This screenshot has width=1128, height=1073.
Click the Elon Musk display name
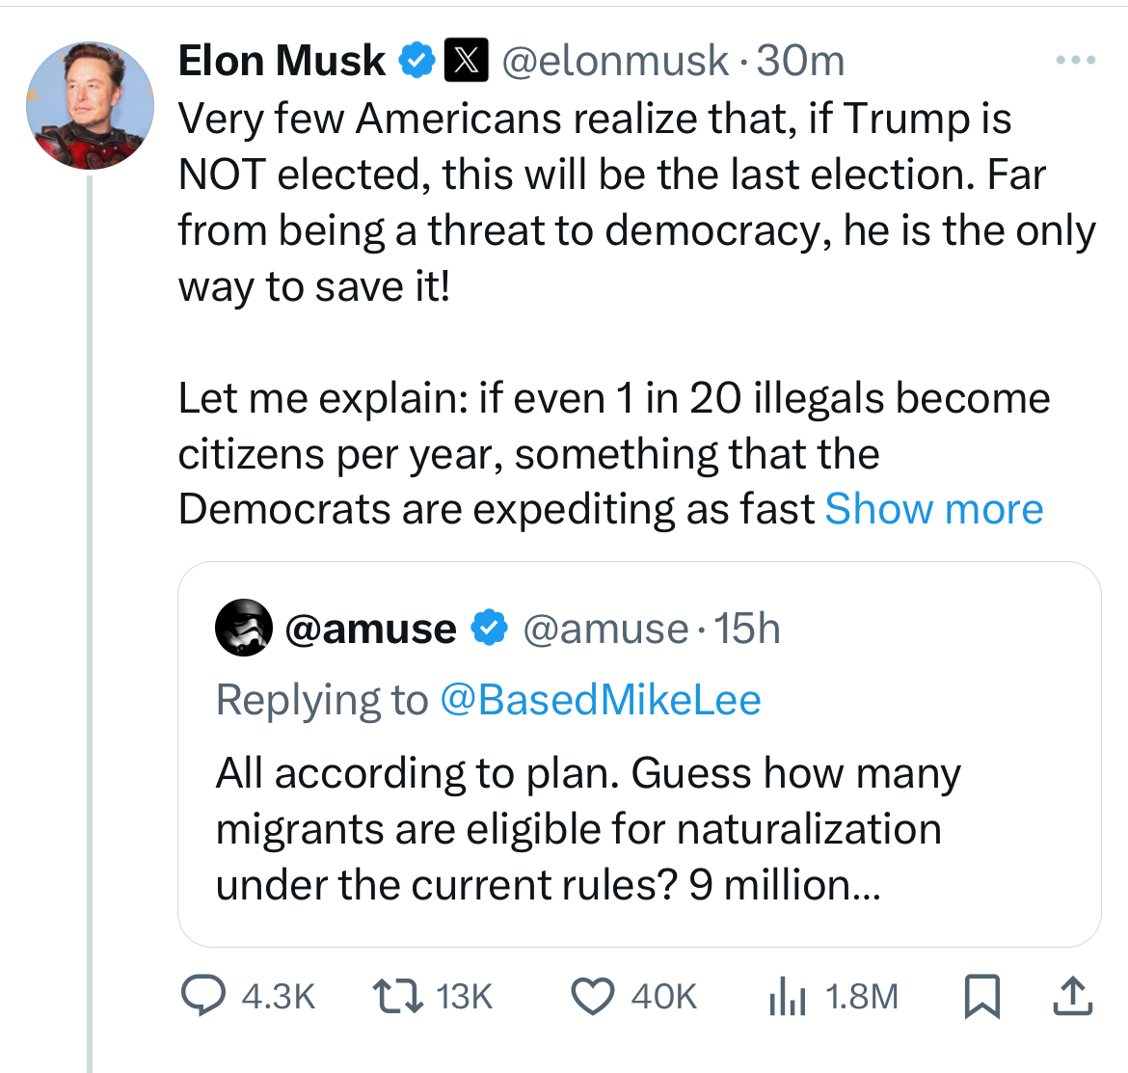coord(282,60)
